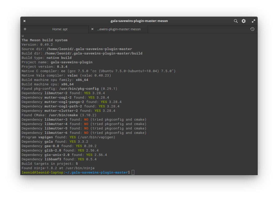Click 'Found CMake: /usr/bin/cmake' line
Image resolution: width=278 pixels, height=199 pixels.
[x=59, y=115]
